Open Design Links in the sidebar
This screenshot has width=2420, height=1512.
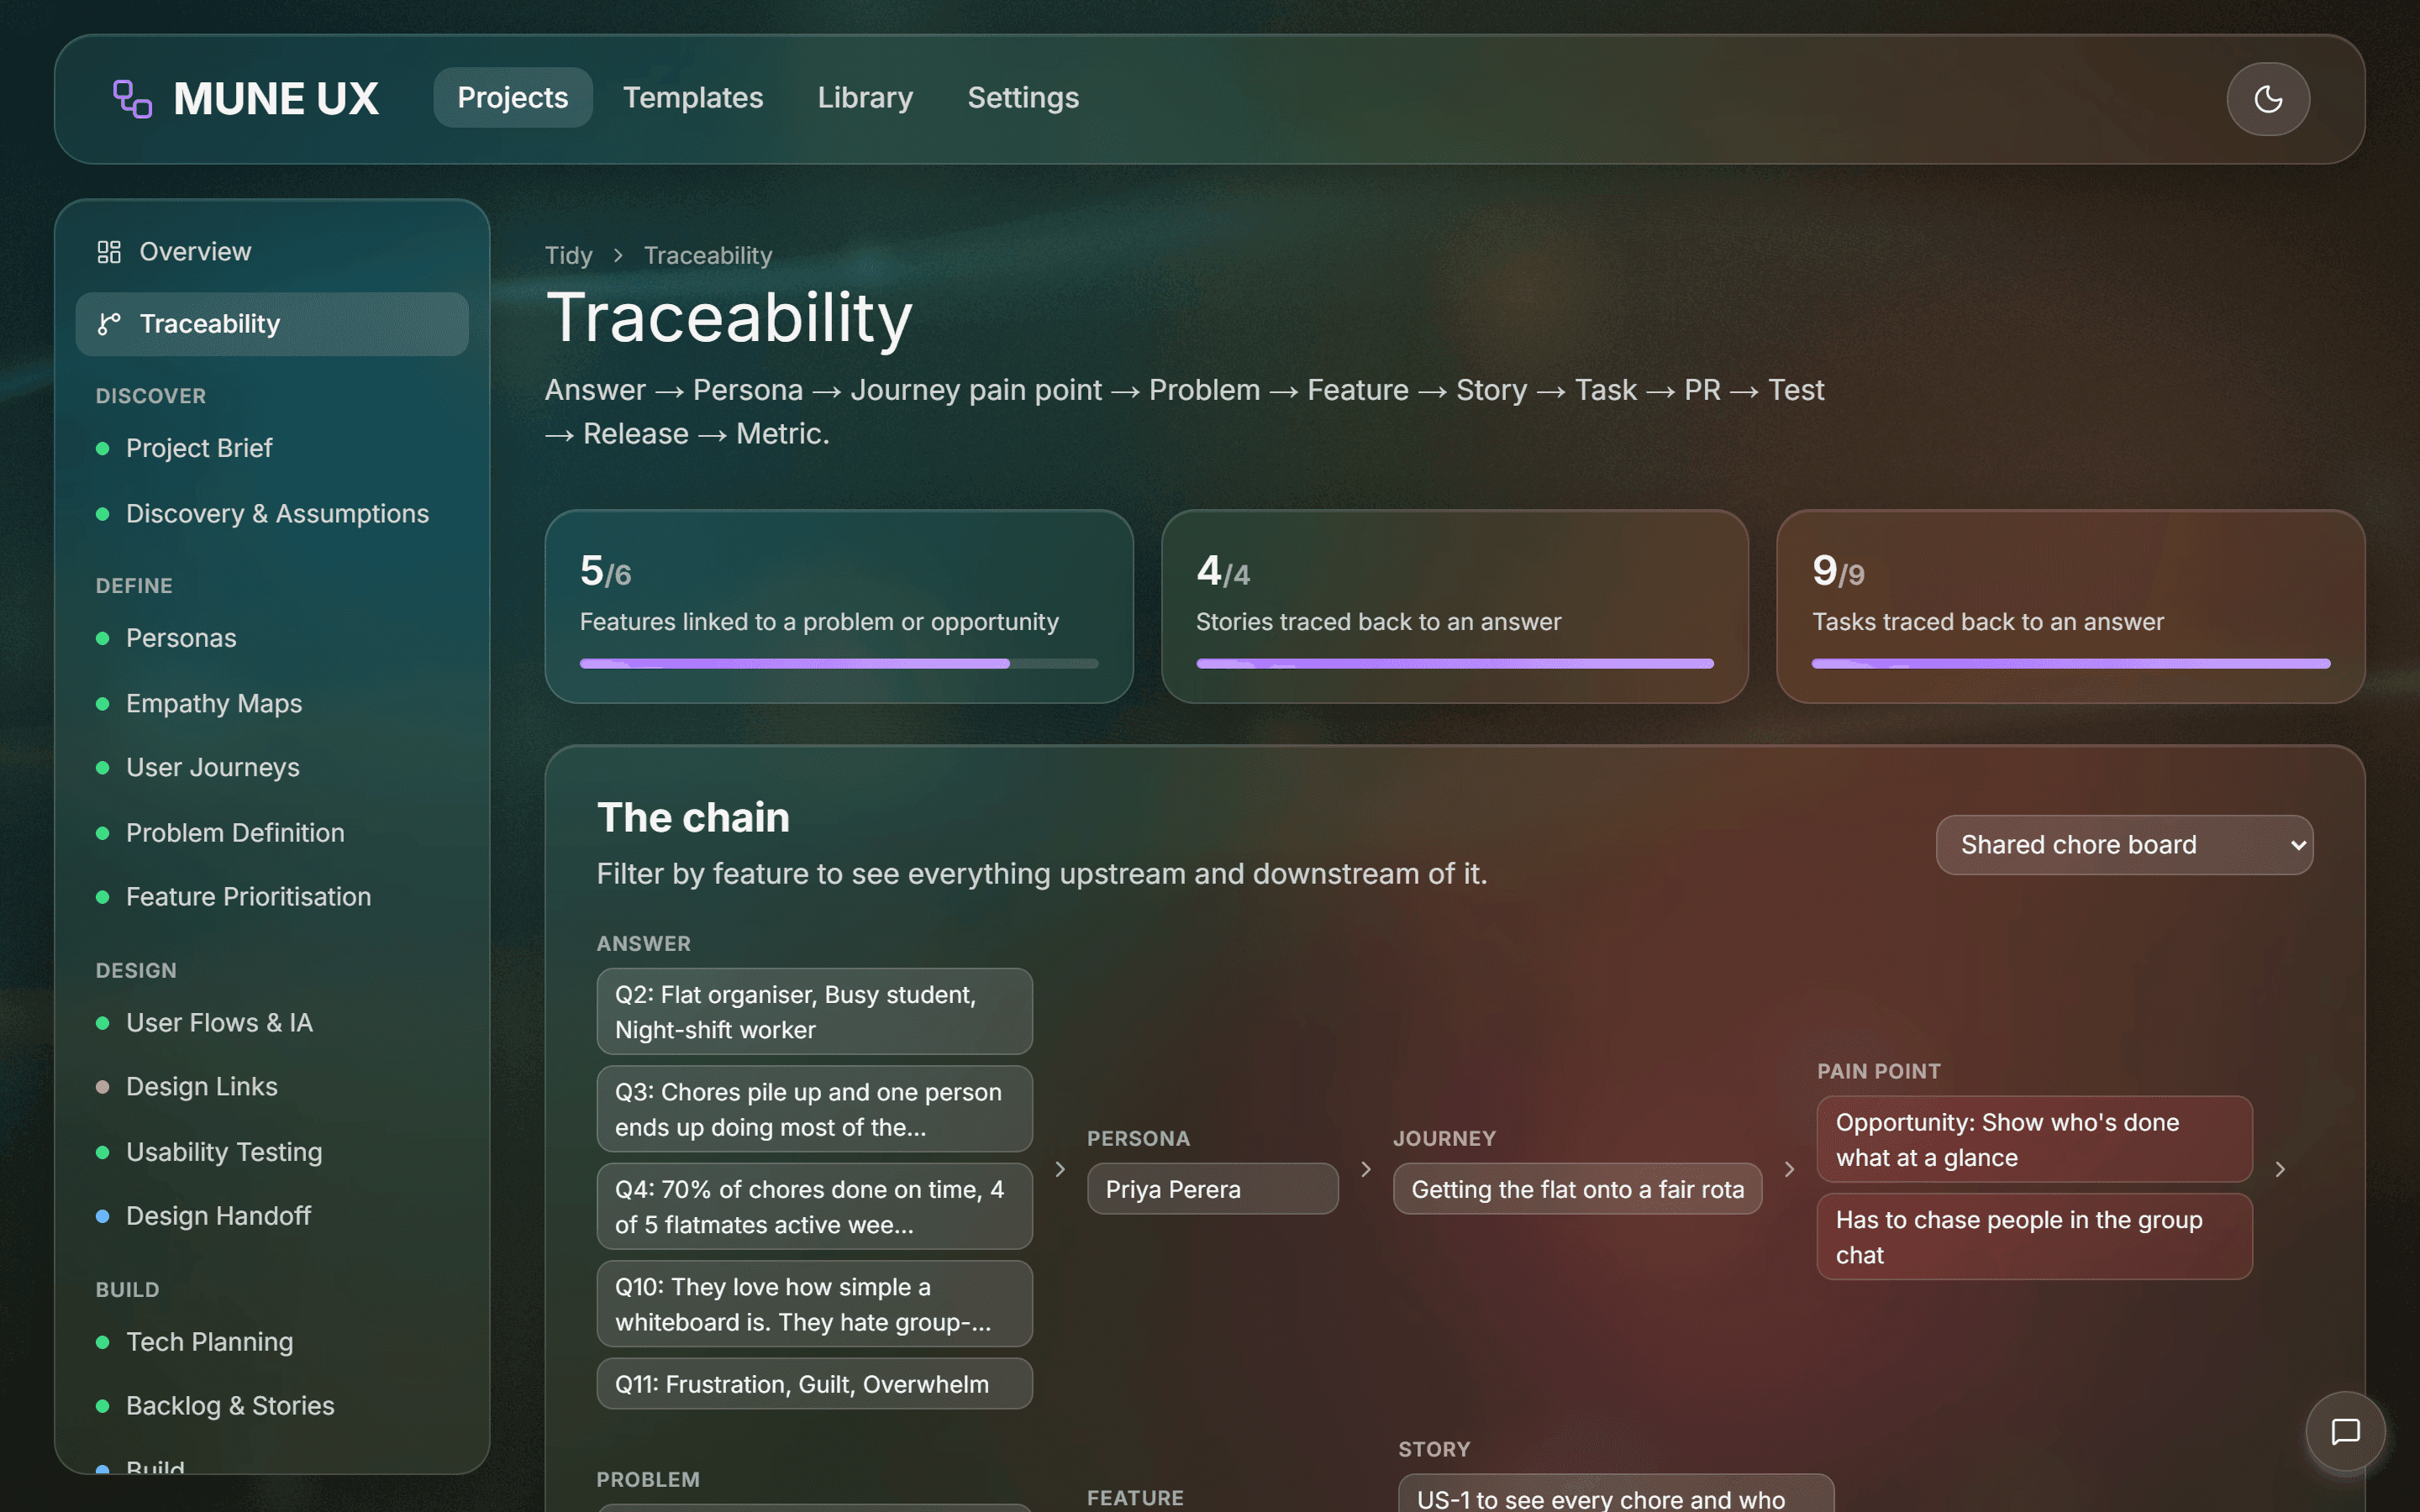point(272,1087)
